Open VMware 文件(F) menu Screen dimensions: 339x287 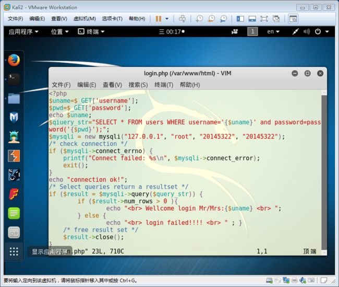tap(15, 19)
